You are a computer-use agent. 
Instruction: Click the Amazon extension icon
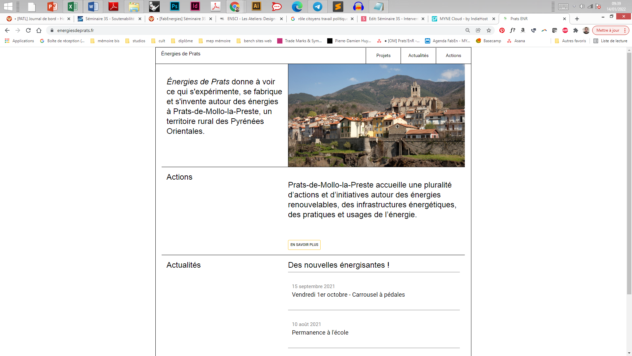point(523,30)
